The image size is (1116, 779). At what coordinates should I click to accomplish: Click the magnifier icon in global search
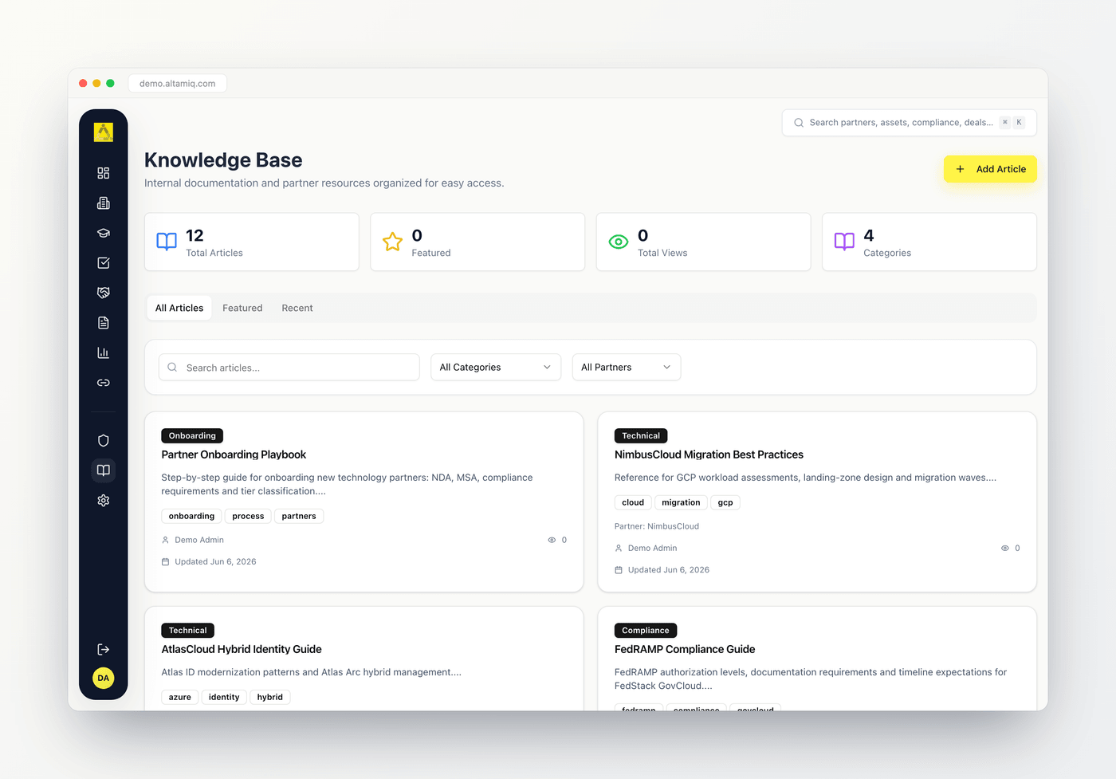(799, 123)
